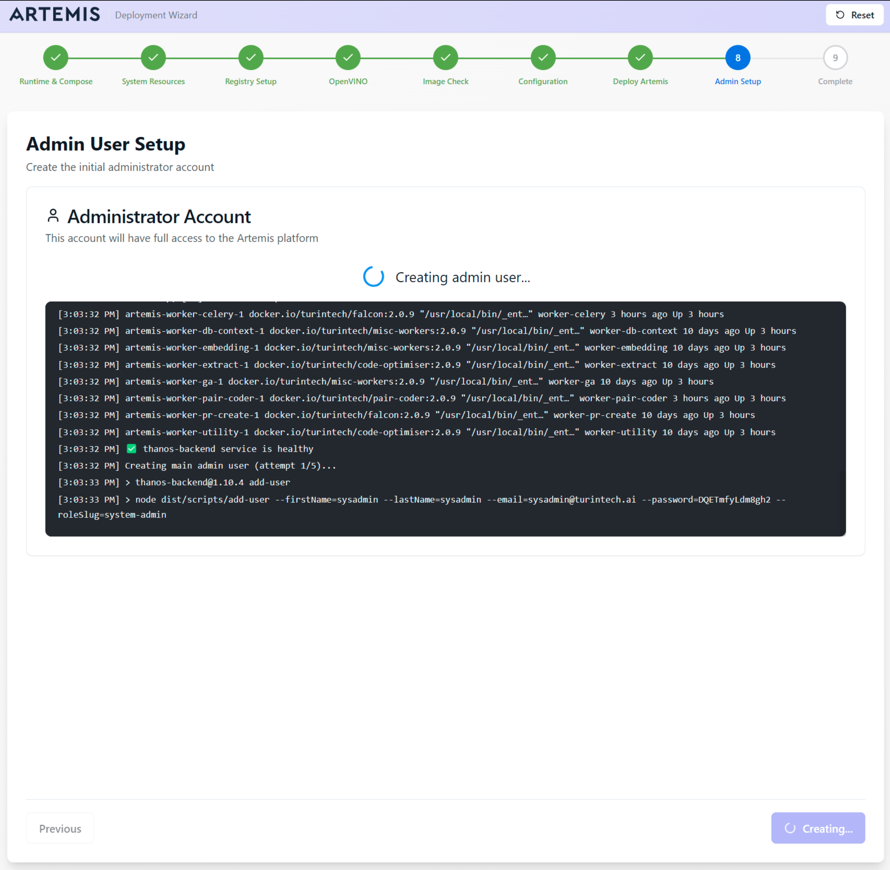Click the Previous button
890x870 pixels.
pyautogui.click(x=60, y=828)
